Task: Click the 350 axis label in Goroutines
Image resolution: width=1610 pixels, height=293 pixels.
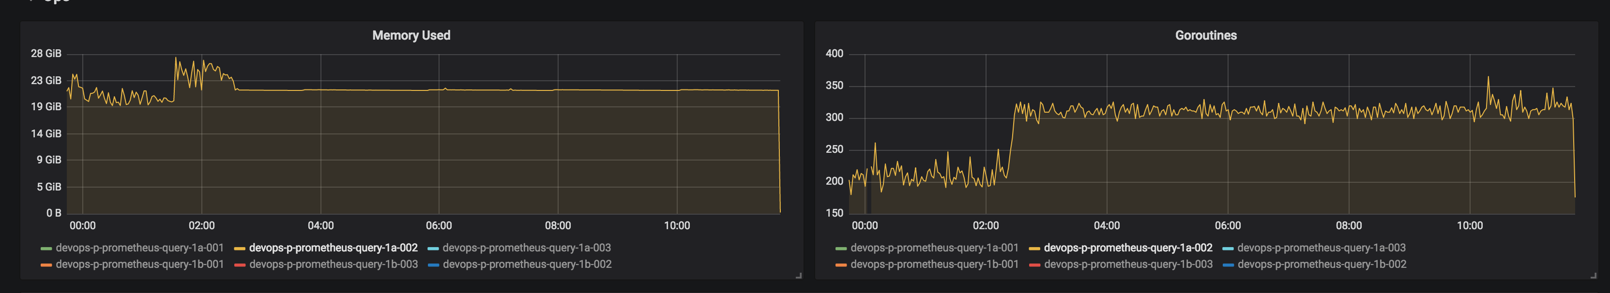Action: click(x=835, y=86)
